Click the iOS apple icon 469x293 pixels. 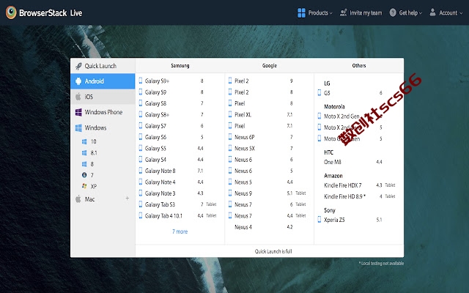click(78, 97)
